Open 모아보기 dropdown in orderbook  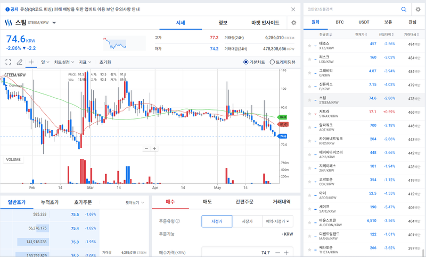135,202
